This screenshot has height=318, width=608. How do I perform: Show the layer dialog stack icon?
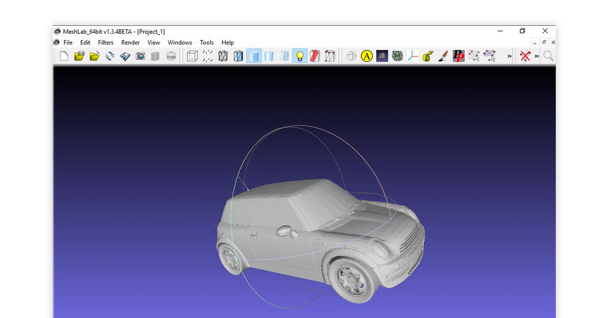[x=155, y=56]
